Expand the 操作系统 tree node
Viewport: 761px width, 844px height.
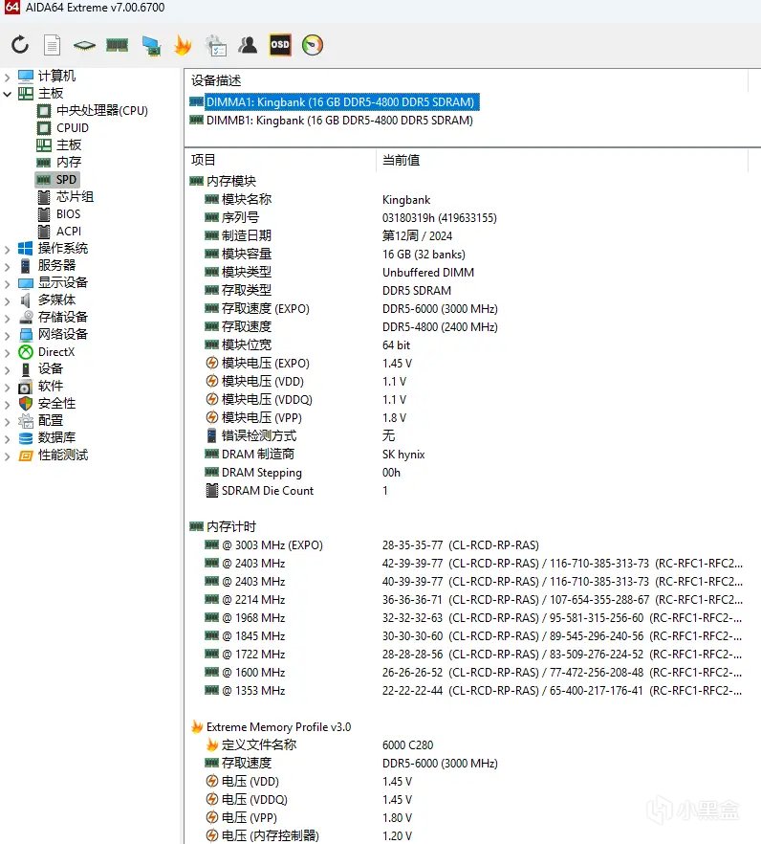point(7,249)
